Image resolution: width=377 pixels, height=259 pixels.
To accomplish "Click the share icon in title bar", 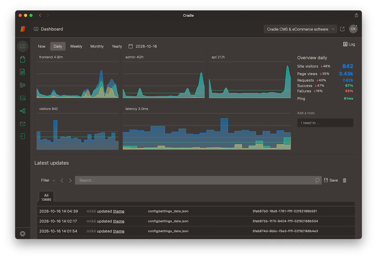I will click(356, 15).
